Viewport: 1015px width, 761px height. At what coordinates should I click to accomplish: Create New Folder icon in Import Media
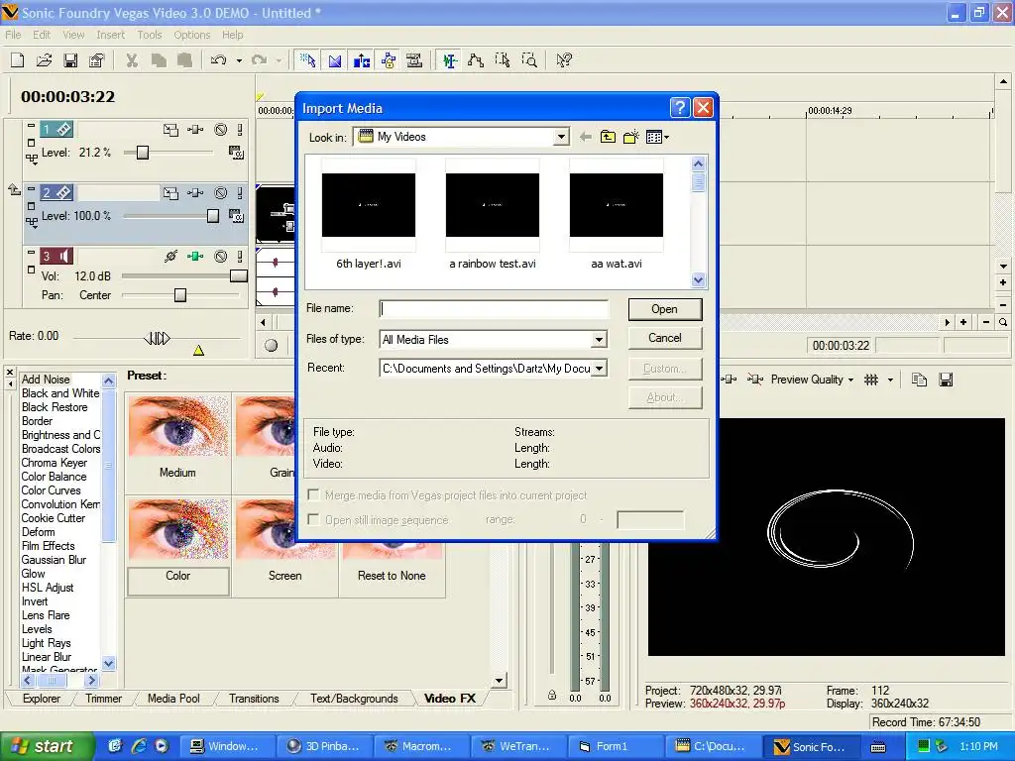[631, 137]
